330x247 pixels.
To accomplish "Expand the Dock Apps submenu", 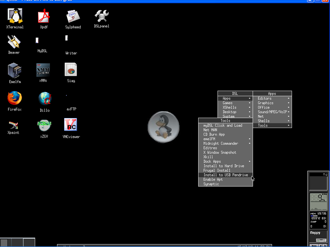I will click(212, 161).
